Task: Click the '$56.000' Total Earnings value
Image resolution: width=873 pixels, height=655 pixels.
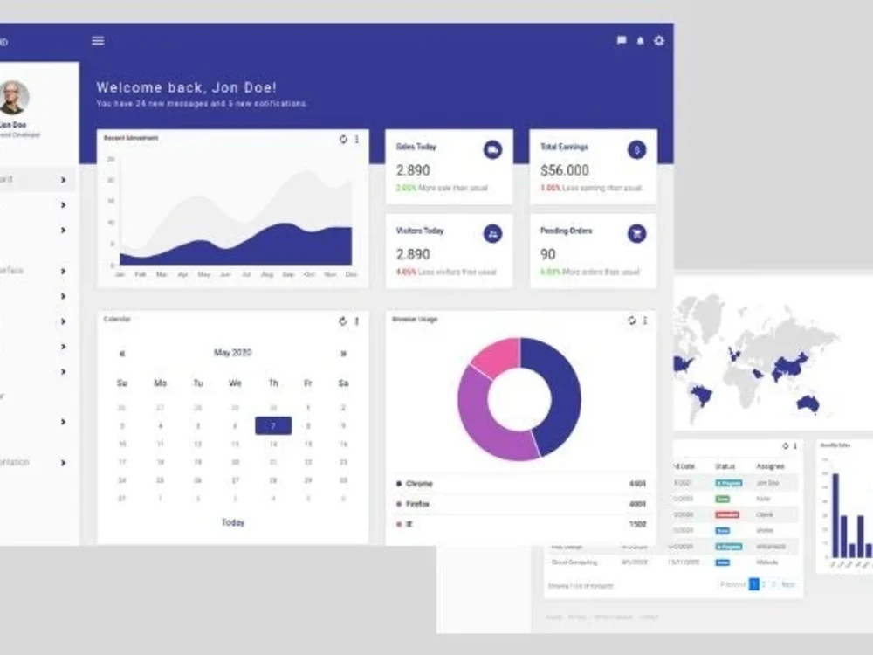Action: coord(565,170)
